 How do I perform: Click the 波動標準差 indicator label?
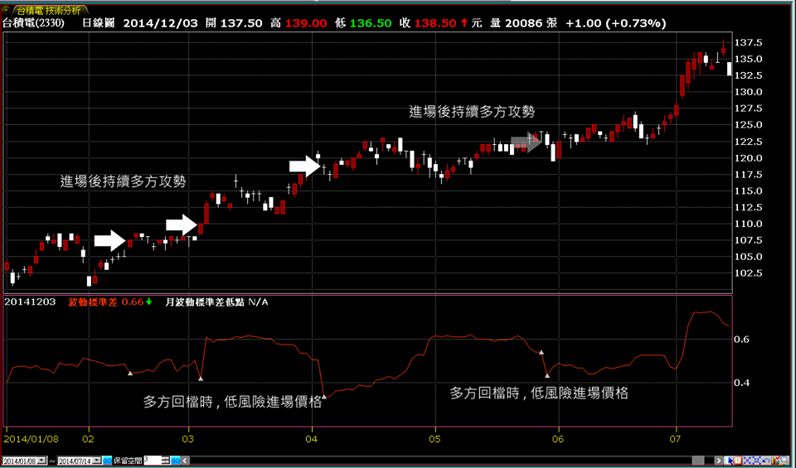[93, 302]
